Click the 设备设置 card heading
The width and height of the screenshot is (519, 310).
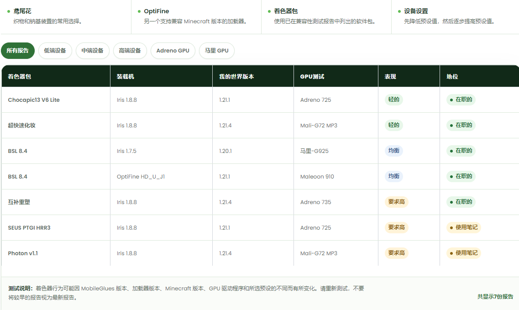[416, 11]
